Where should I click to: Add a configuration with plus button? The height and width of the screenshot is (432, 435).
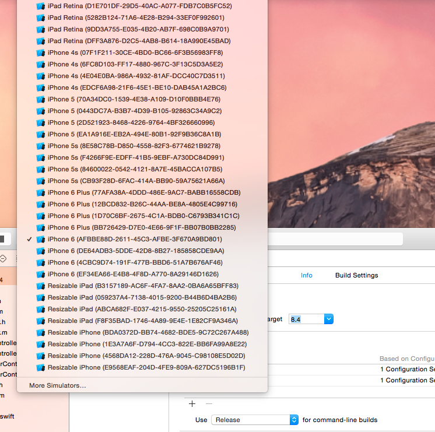click(x=192, y=403)
